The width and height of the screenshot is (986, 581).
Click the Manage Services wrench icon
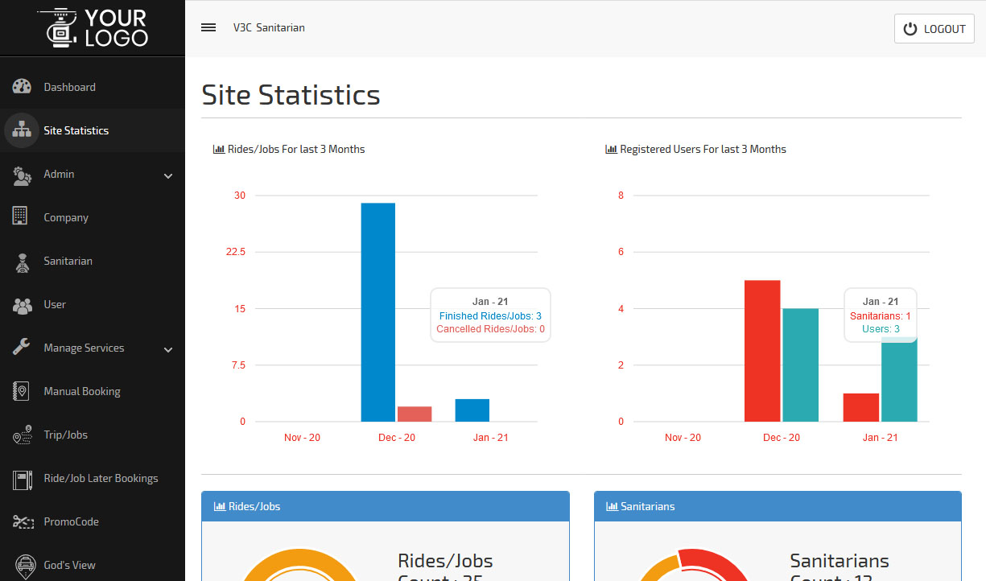coord(22,348)
